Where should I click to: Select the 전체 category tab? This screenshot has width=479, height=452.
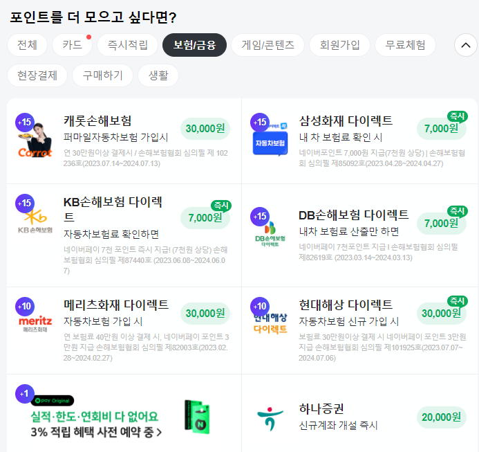coord(27,45)
